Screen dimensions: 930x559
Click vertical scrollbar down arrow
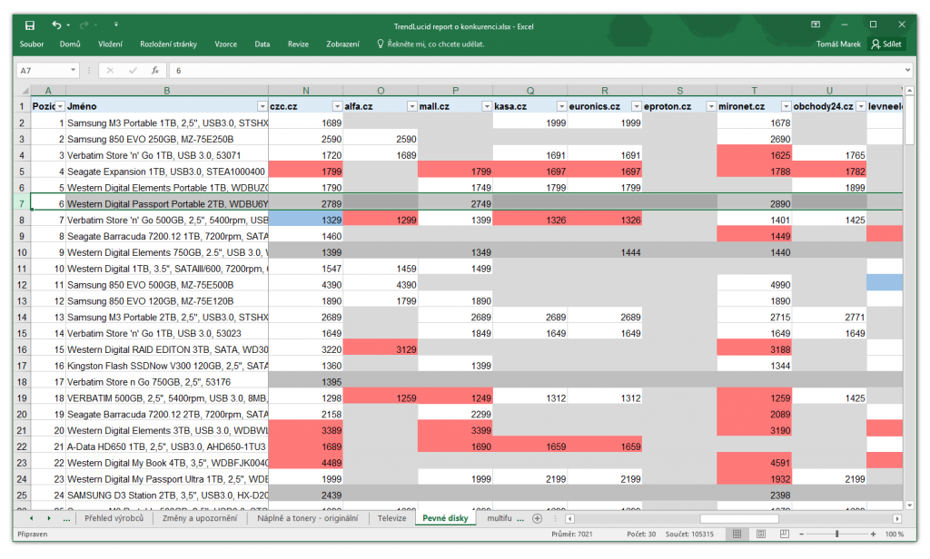tap(909, 505)
